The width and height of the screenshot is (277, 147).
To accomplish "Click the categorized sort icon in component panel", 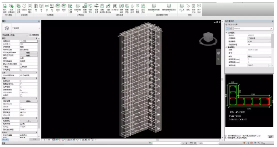I will (x=227, y=29).
